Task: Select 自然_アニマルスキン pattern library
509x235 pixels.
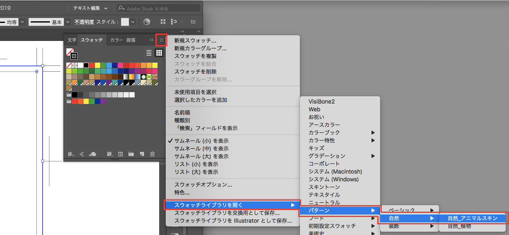Action: [473, 218]
